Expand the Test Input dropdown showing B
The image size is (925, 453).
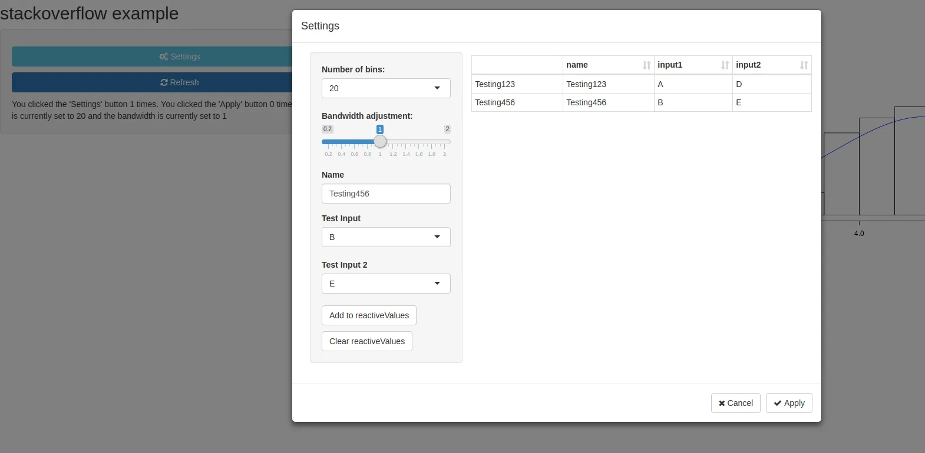[x=386, y=237]
